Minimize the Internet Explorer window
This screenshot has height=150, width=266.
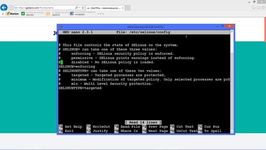tap(249, 2)
